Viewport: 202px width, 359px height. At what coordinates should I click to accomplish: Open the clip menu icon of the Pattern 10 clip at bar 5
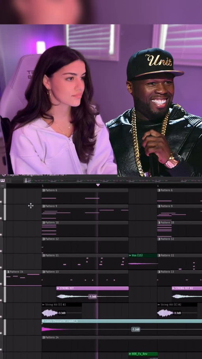click(x=43, y=222)
